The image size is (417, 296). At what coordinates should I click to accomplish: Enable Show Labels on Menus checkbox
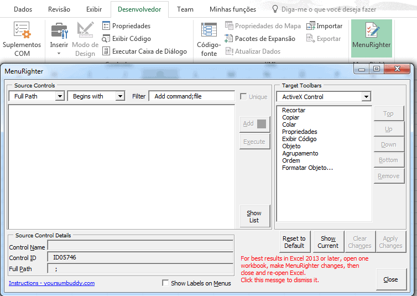[x=166, y=283]
